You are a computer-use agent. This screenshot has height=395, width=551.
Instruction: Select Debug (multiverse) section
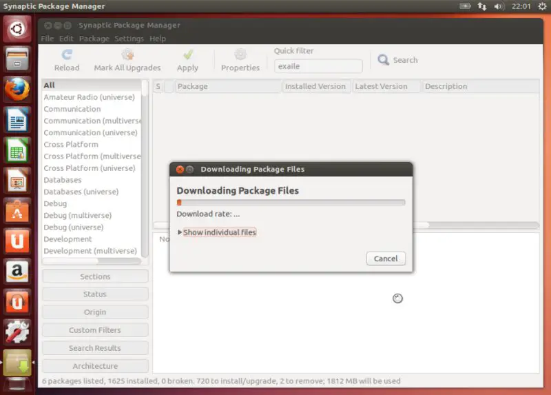(92, 215)
